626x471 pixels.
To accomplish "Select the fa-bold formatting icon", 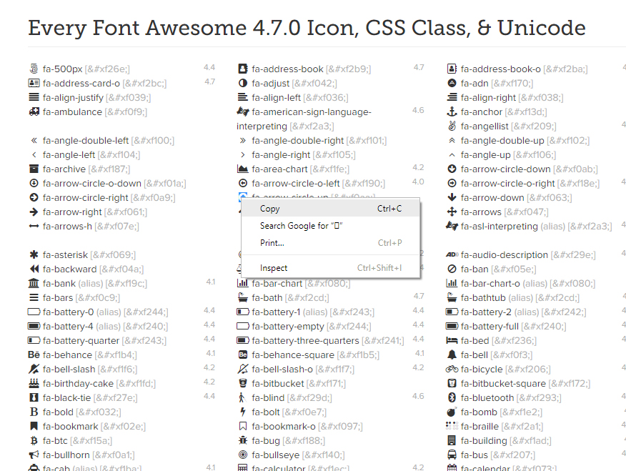I will coord(34,412).
